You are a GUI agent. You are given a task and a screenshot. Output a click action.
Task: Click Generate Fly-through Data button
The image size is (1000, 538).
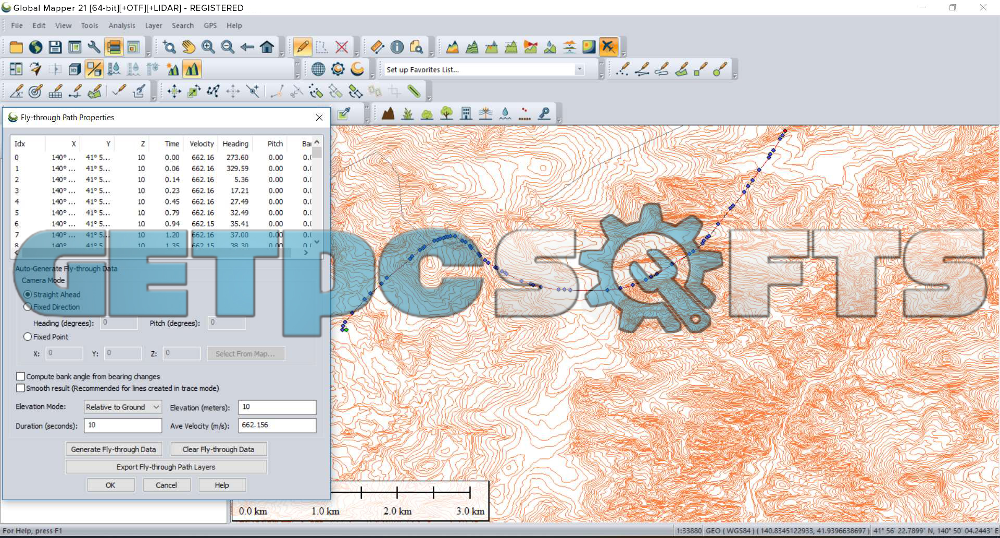point(114,450)
